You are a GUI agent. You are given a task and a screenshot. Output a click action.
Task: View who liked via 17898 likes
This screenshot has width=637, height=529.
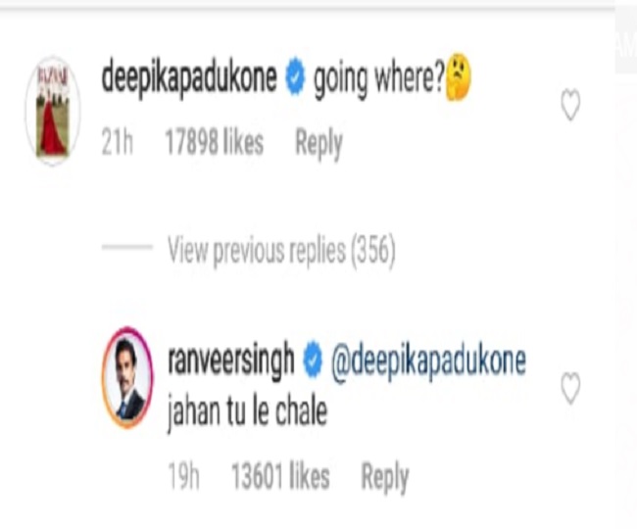pyautogui.click(x=214, y=142)
